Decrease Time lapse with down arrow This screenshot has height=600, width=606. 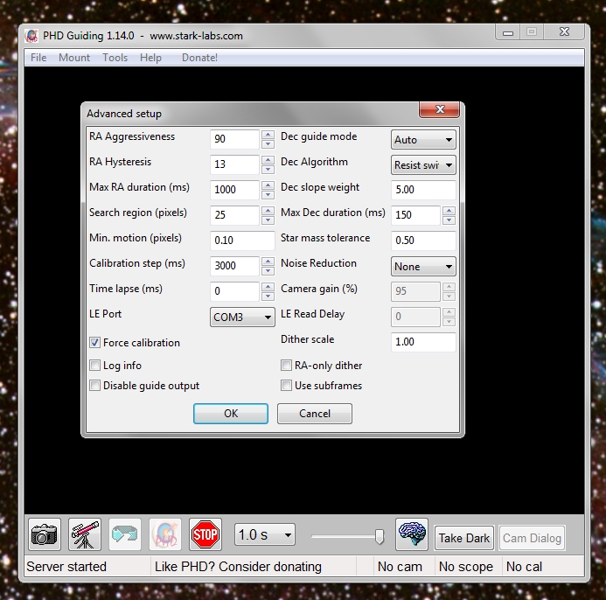268,297
